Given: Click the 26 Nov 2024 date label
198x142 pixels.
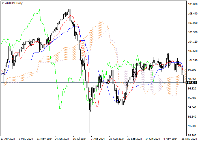Looking at the screenshot, I should click(x=189, y=139).
